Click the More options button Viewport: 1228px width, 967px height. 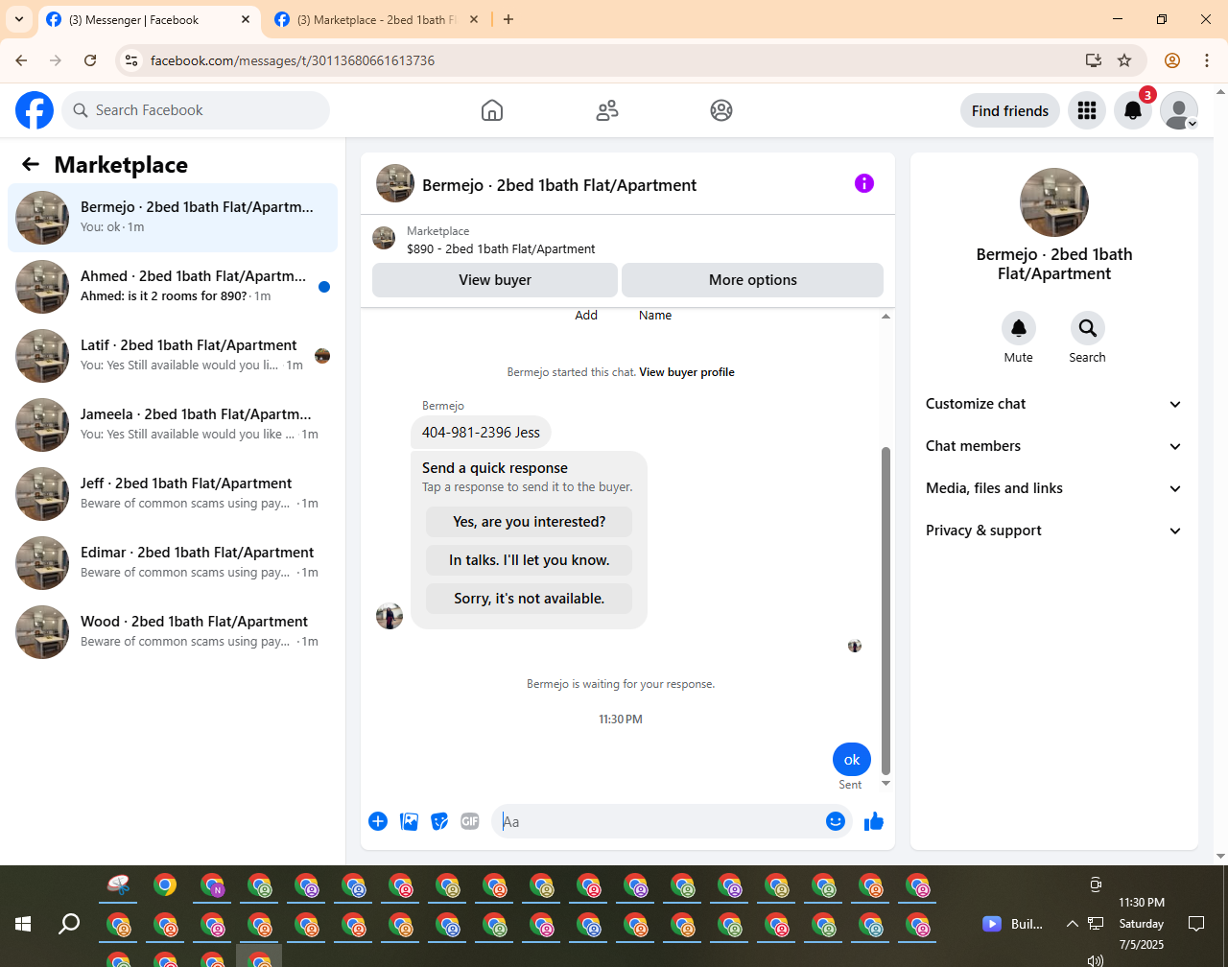(x=753, y=280)
